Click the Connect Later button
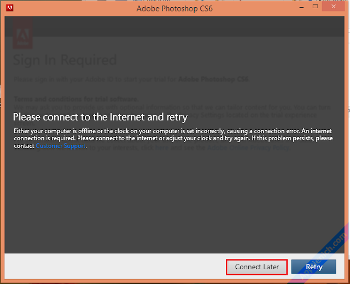 click(256, 267)
